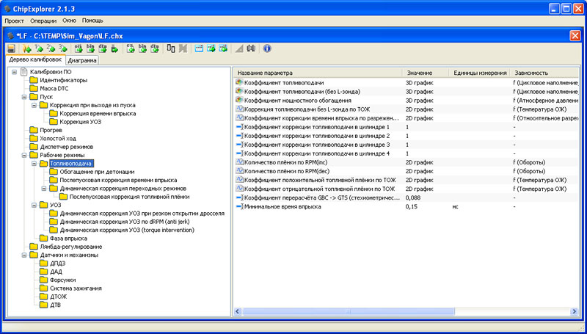587x334 pixels.
Task: Click the binoculars search icon
Action: pos(250,48)
